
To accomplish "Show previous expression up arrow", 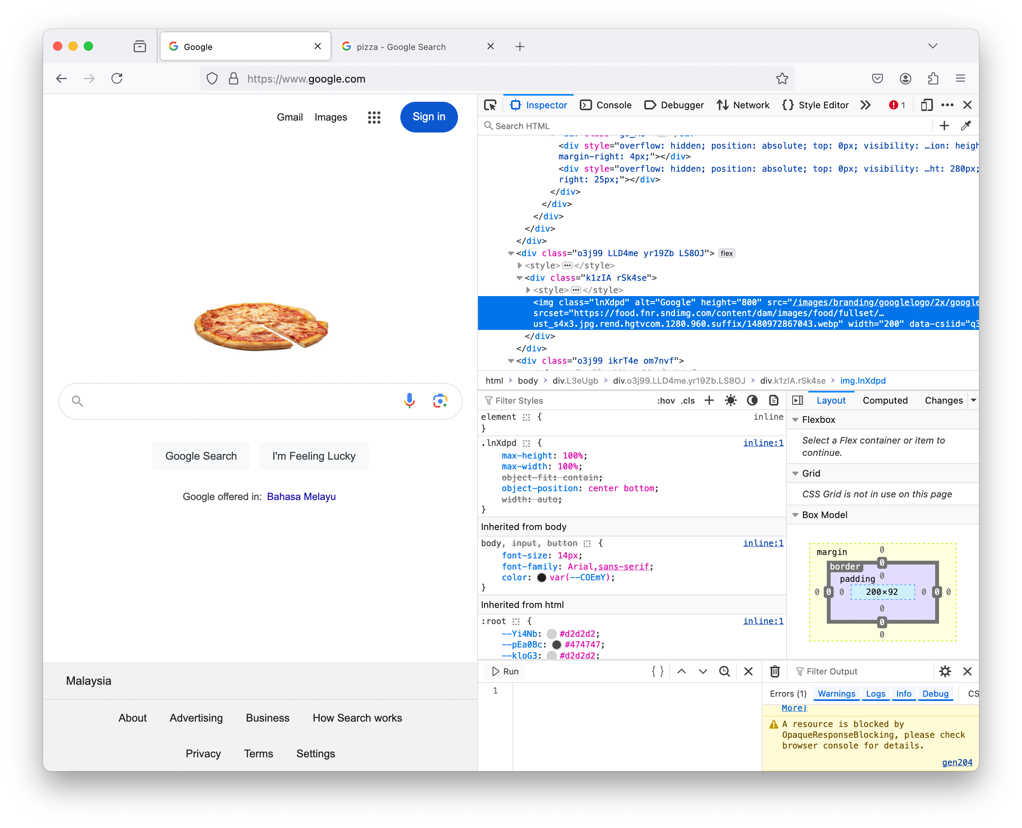I will [682, 672].
